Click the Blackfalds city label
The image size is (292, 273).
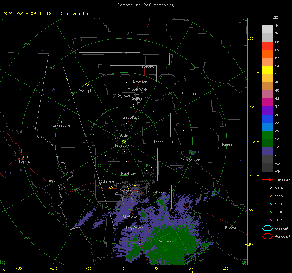[138, 90]
